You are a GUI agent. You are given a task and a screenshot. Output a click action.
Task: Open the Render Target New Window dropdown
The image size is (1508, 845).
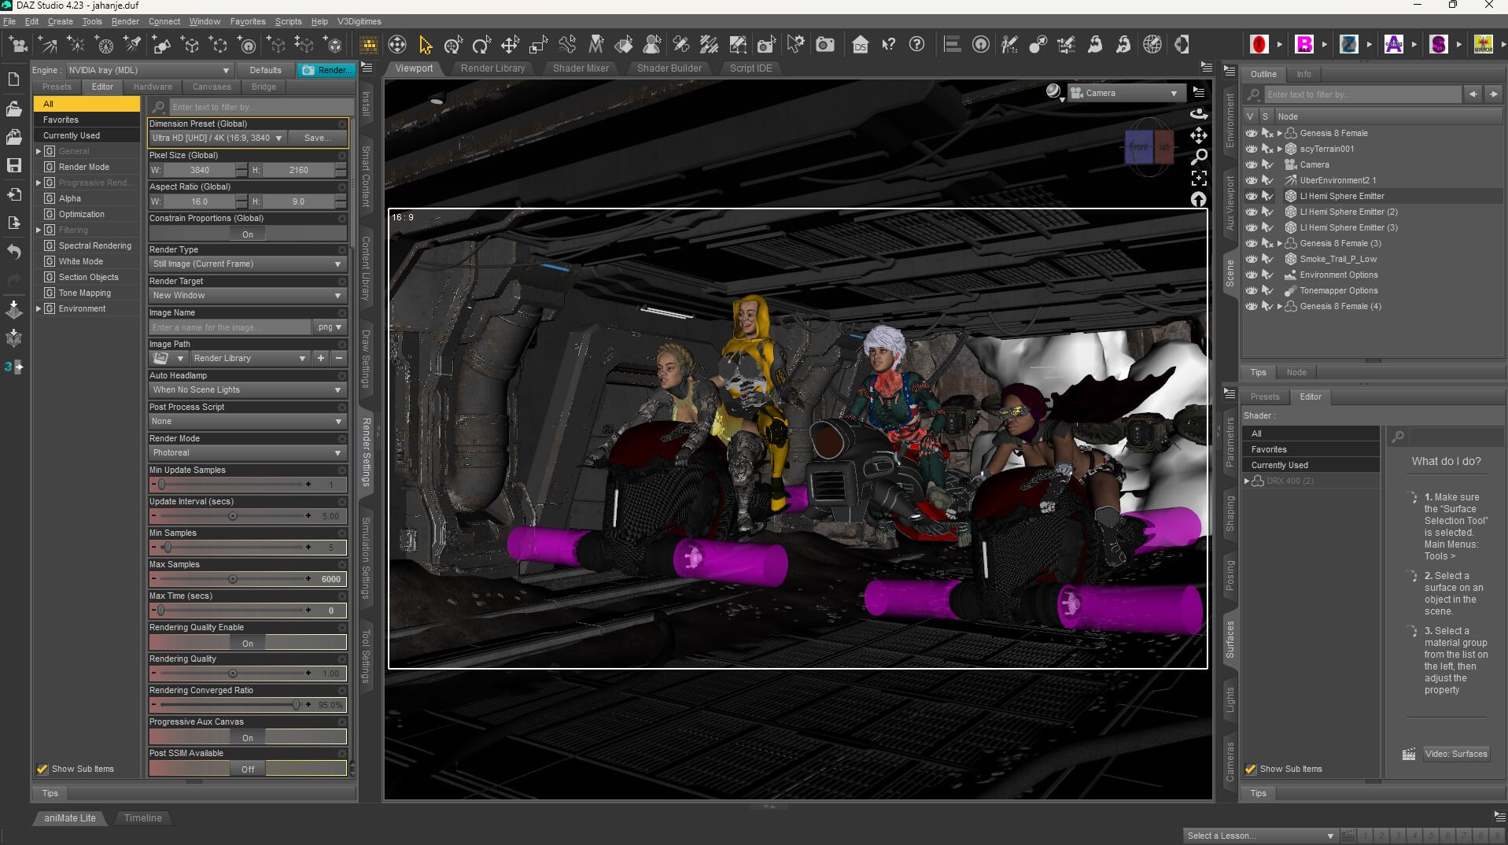tap(248, 295)
